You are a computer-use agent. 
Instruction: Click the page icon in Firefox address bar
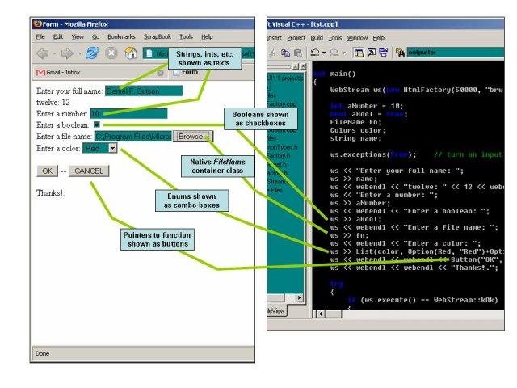pyautogui.click(x=149, y=53)
